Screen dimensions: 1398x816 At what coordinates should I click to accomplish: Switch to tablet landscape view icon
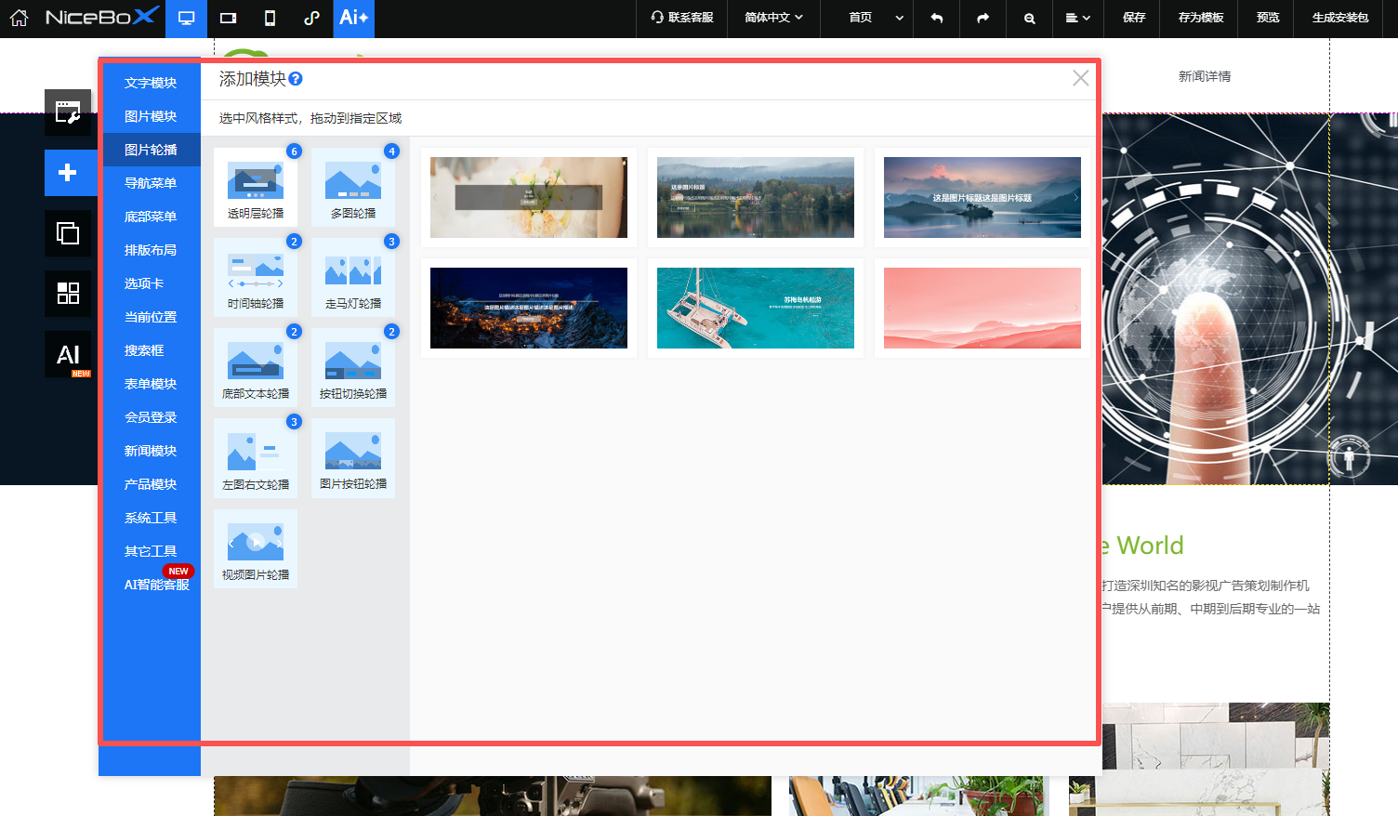228,18
